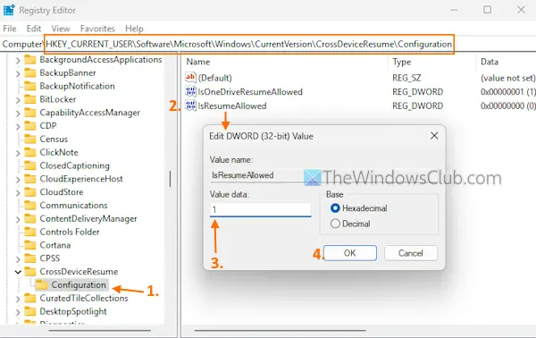The height and width of the screenshot is (338, 536).
Task: Click the CrossDeviceResume folder icon
Action: coord(30,272)
